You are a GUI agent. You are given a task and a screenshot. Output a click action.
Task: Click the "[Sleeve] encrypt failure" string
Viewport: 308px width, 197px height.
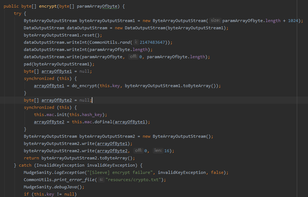click(x=120, y=173)
